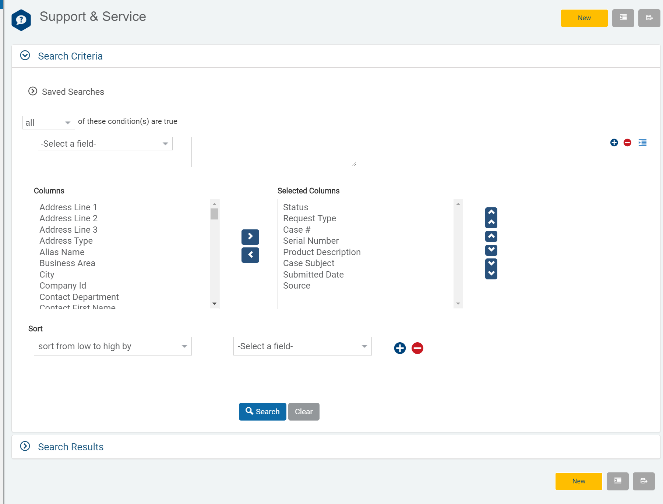Remove the sort row with minus icon
Viewport: 663px width, 504px height.
pos(417,348)
